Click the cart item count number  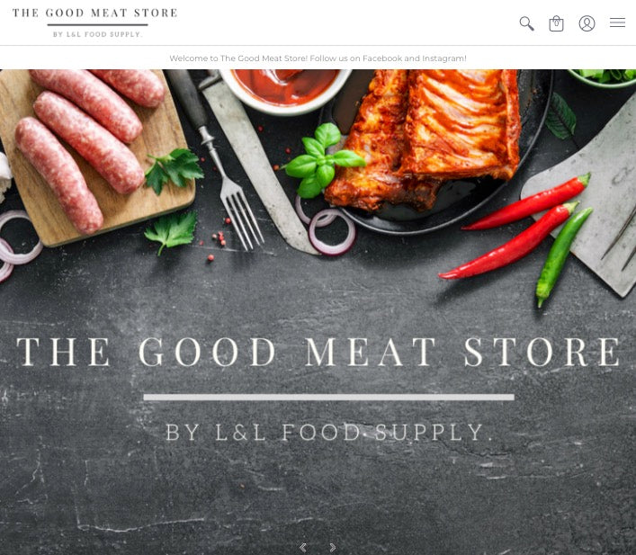(x=556, y=24)
